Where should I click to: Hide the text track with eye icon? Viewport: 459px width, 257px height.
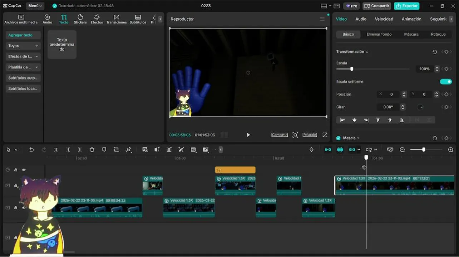pos(24,170)
